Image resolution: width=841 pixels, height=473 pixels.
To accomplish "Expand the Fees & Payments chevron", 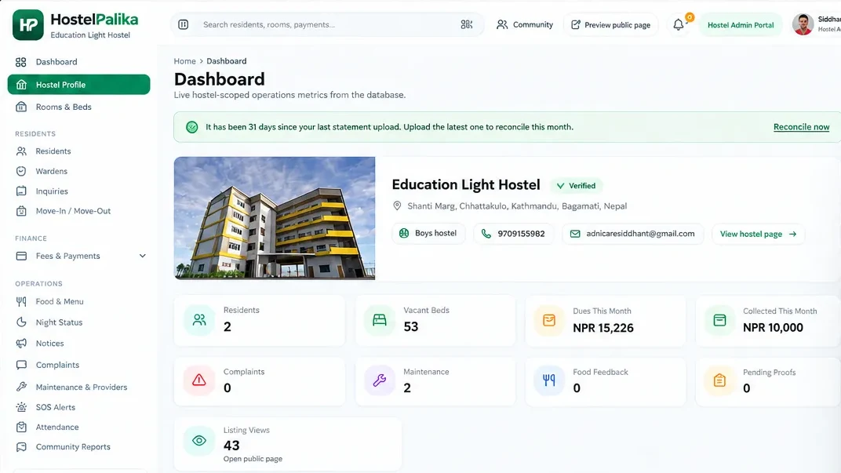I will click(x=143, y=256).
